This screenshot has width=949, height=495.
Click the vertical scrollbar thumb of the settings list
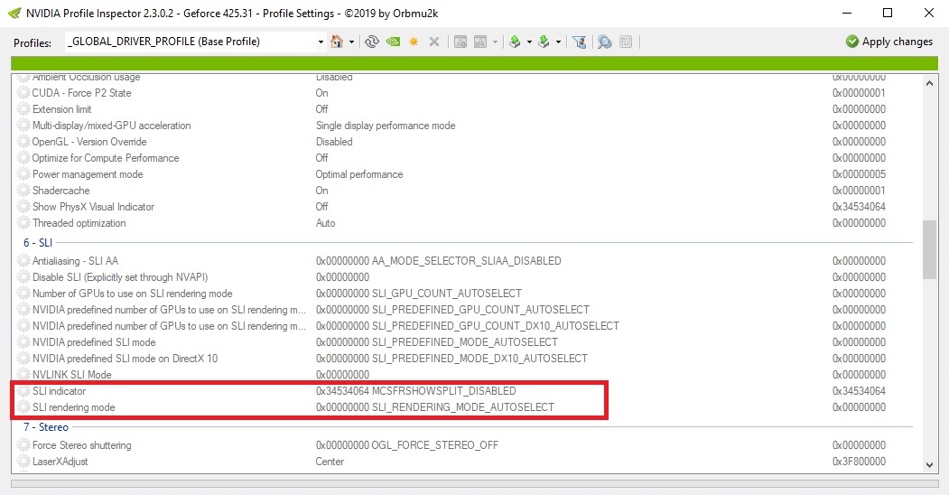(x=929, y=250)
